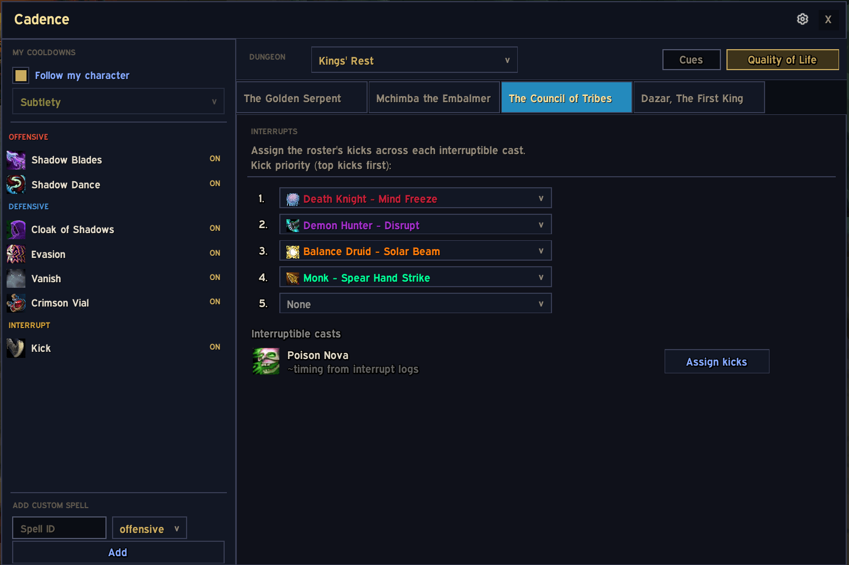Click the Kick ability icon
Screen dimensions: 849x565
[x=16, y=348]
